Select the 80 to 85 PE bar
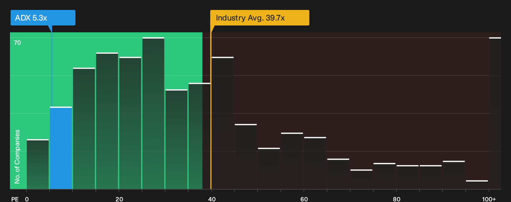The height and width of the screenshot is (202, 511). [408, 177]
